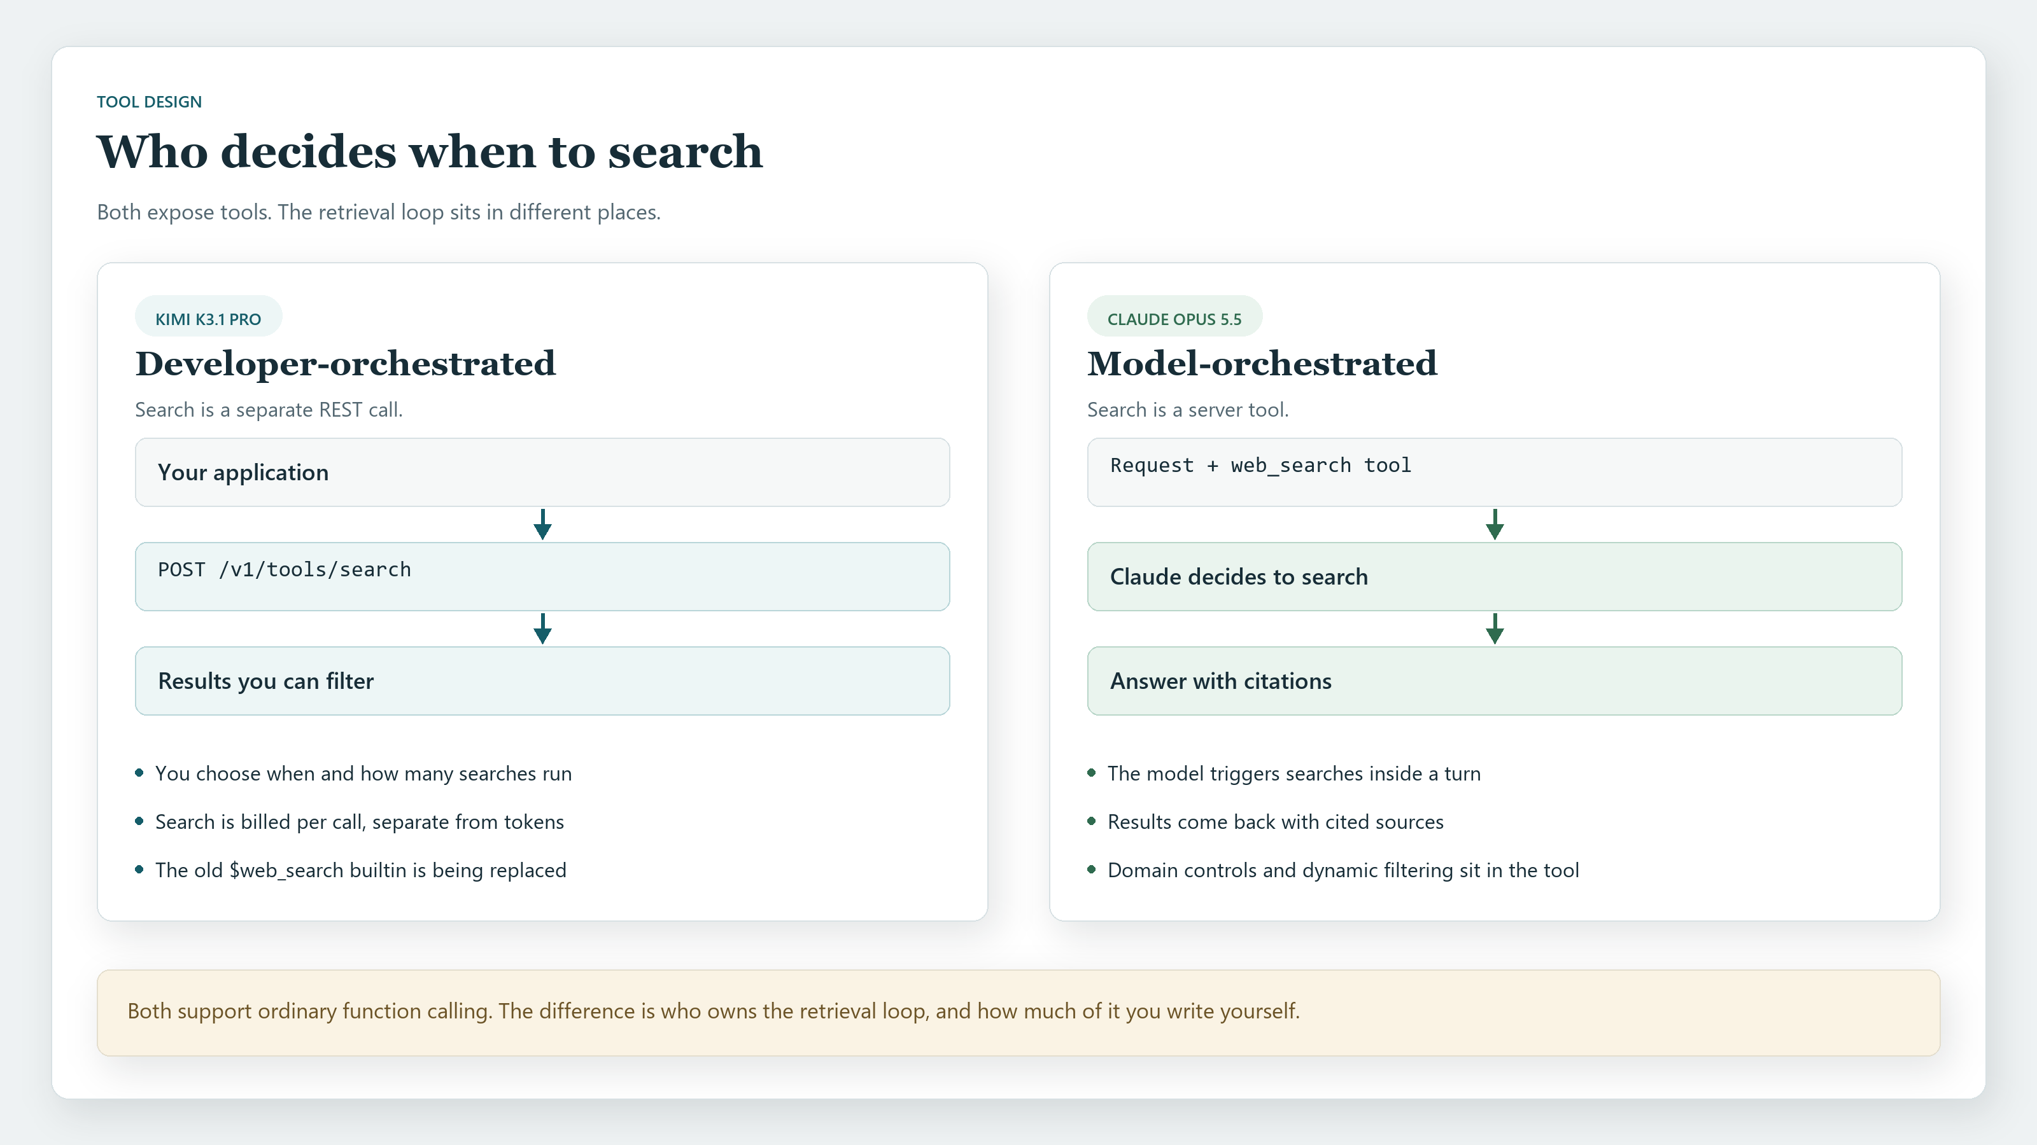2037x1145 pixels.
Task: Click the heading 'Who decides when to search'
Action: pos(430,151)
